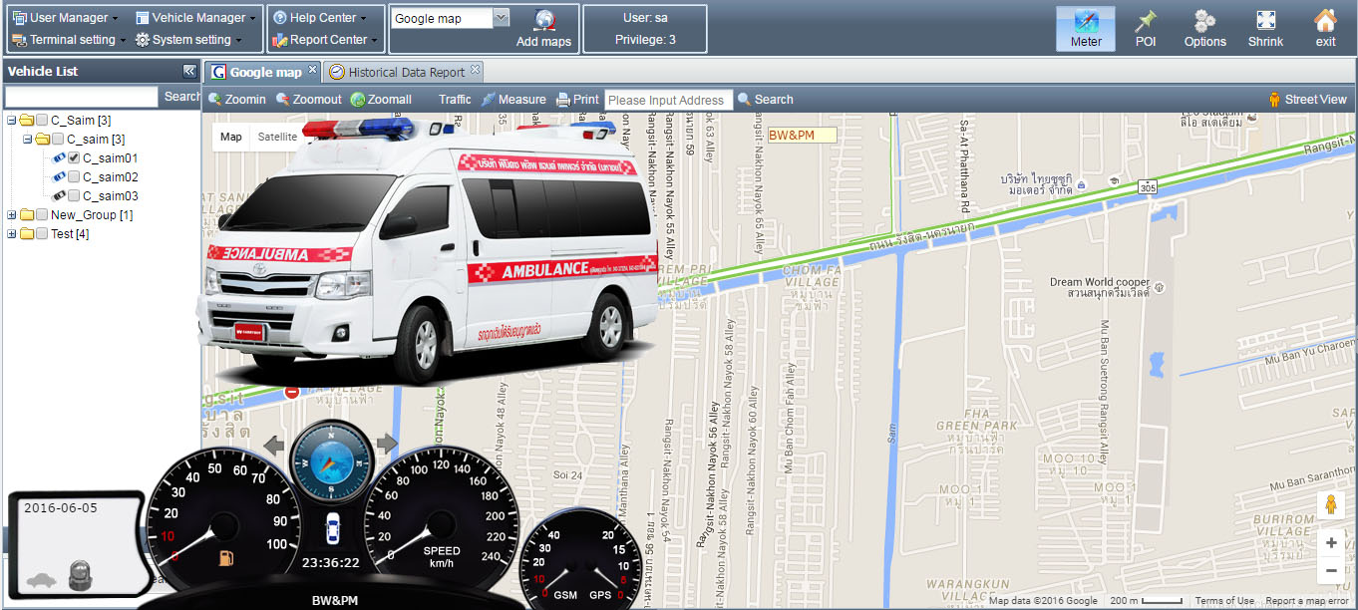Check the C_saim02 vehicle checkbox

pos(74,177)
